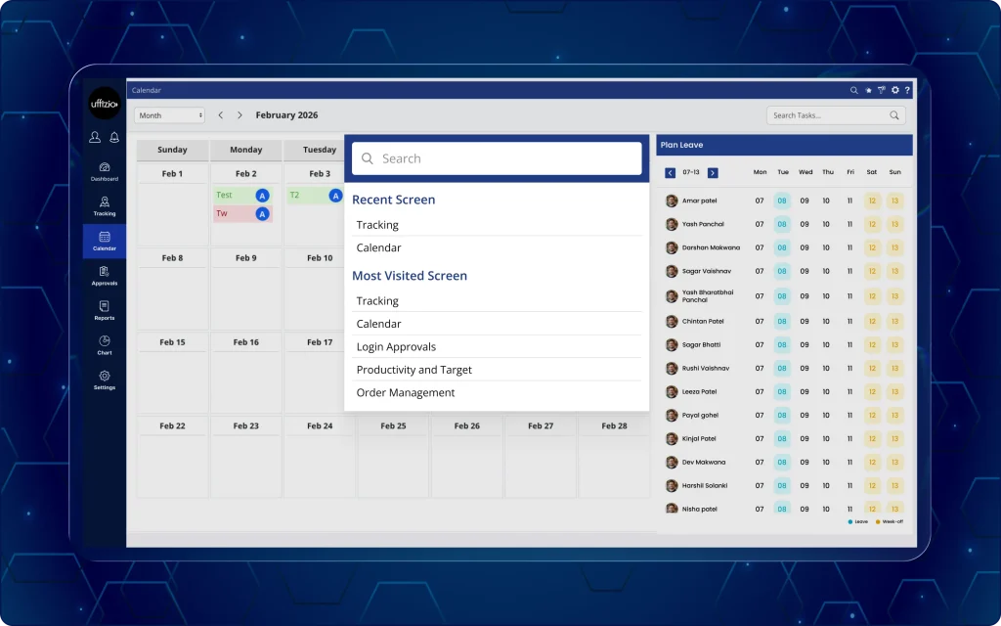This screenshot has height=626, width=1001.
Task: Select Login Approvals in Most Visited
Action: pyautogui.click(x=497, y=347)
